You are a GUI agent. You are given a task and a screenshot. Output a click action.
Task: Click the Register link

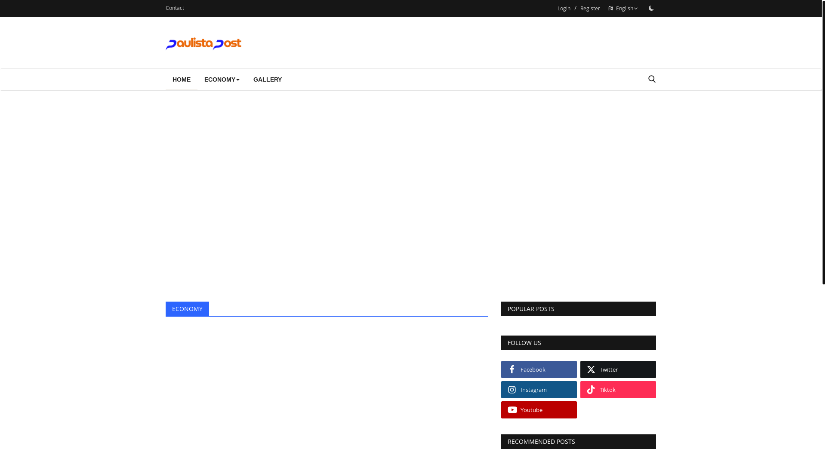(x=590, y=8)
